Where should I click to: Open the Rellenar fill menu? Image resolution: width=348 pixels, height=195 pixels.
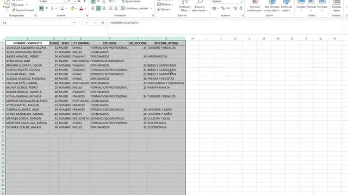pos(165,4)
